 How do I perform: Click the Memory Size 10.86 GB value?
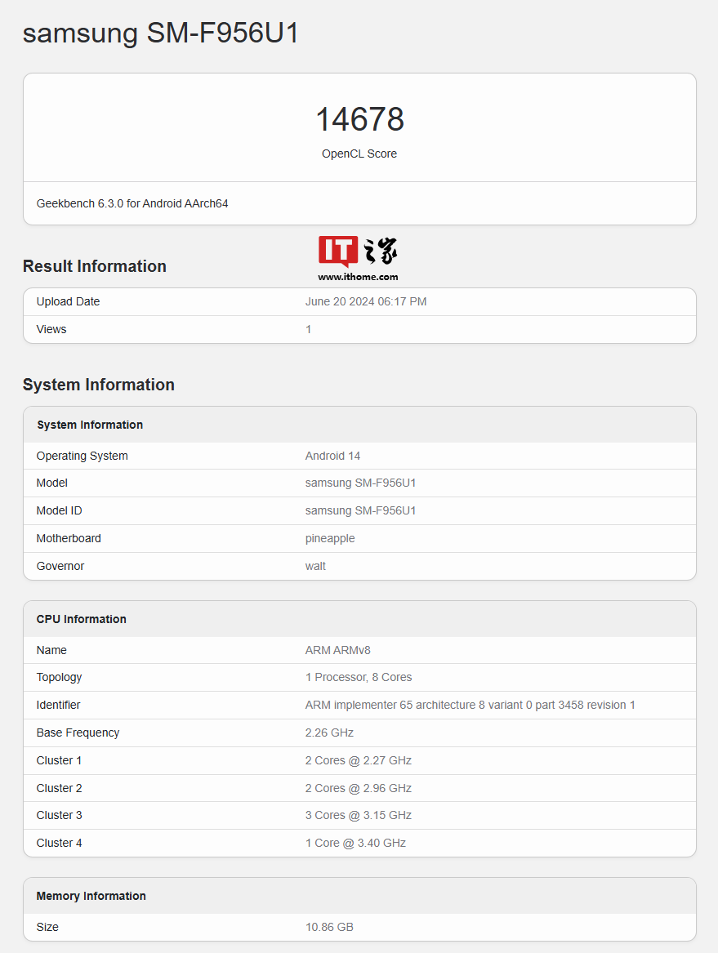[329, 927]
